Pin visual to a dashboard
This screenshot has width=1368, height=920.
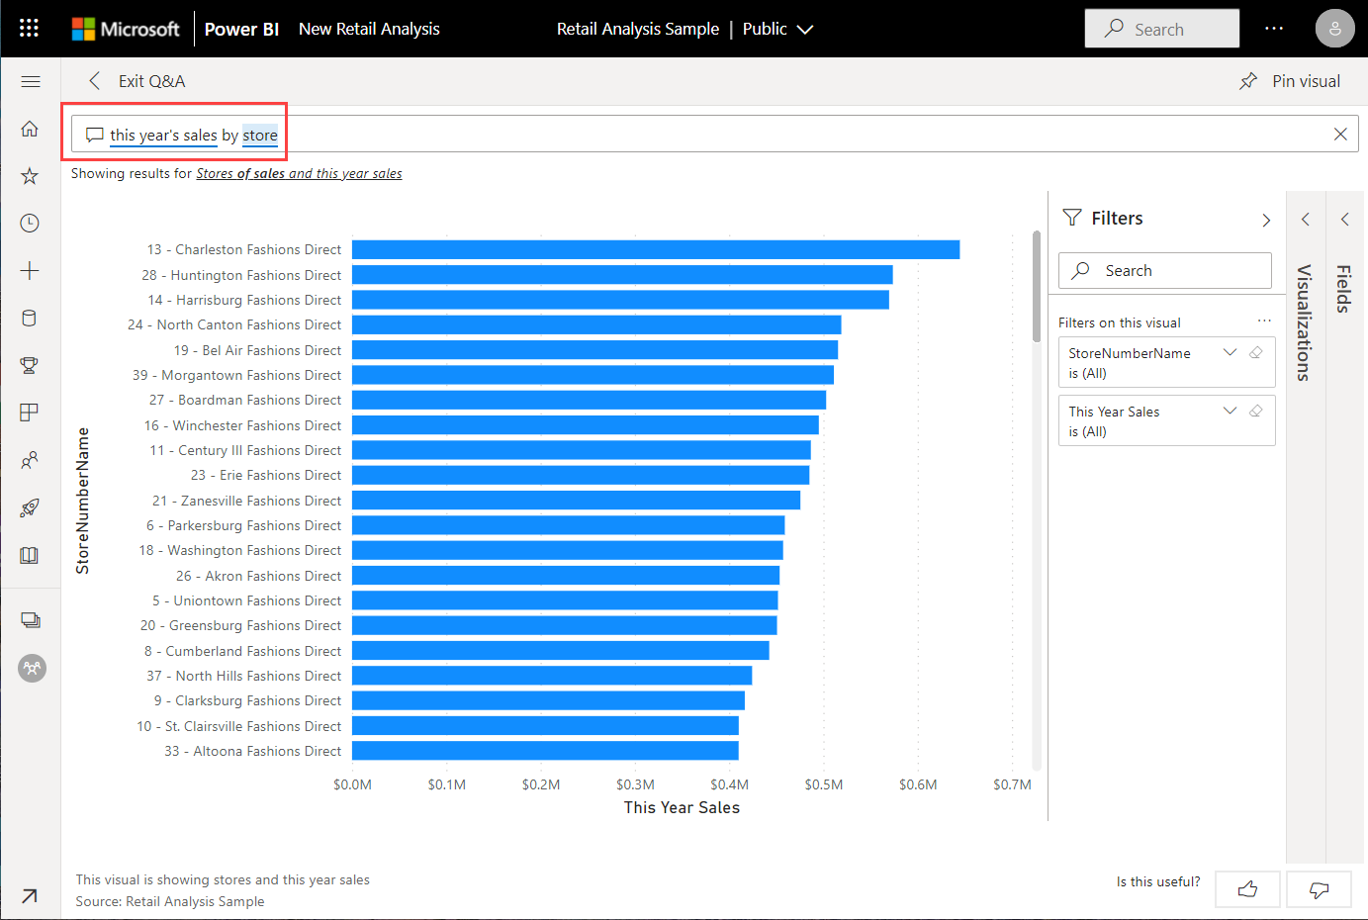1290,81
